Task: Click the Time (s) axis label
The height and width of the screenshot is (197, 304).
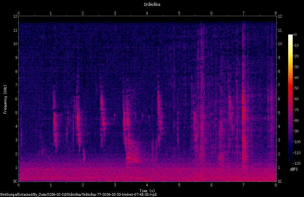Action: (147, 191)
